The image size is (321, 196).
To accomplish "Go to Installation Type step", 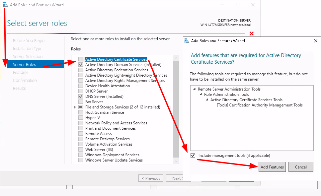I will pos(28,49).
